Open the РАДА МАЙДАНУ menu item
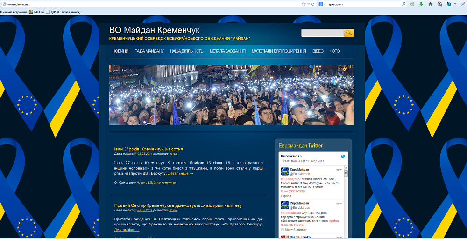 coord(149,51)
